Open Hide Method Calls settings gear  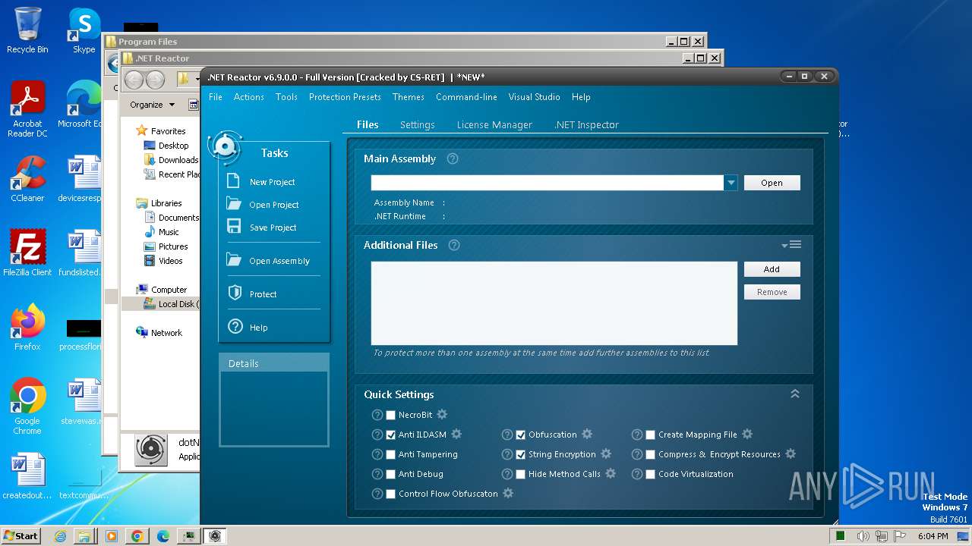(x=611, y=474)
